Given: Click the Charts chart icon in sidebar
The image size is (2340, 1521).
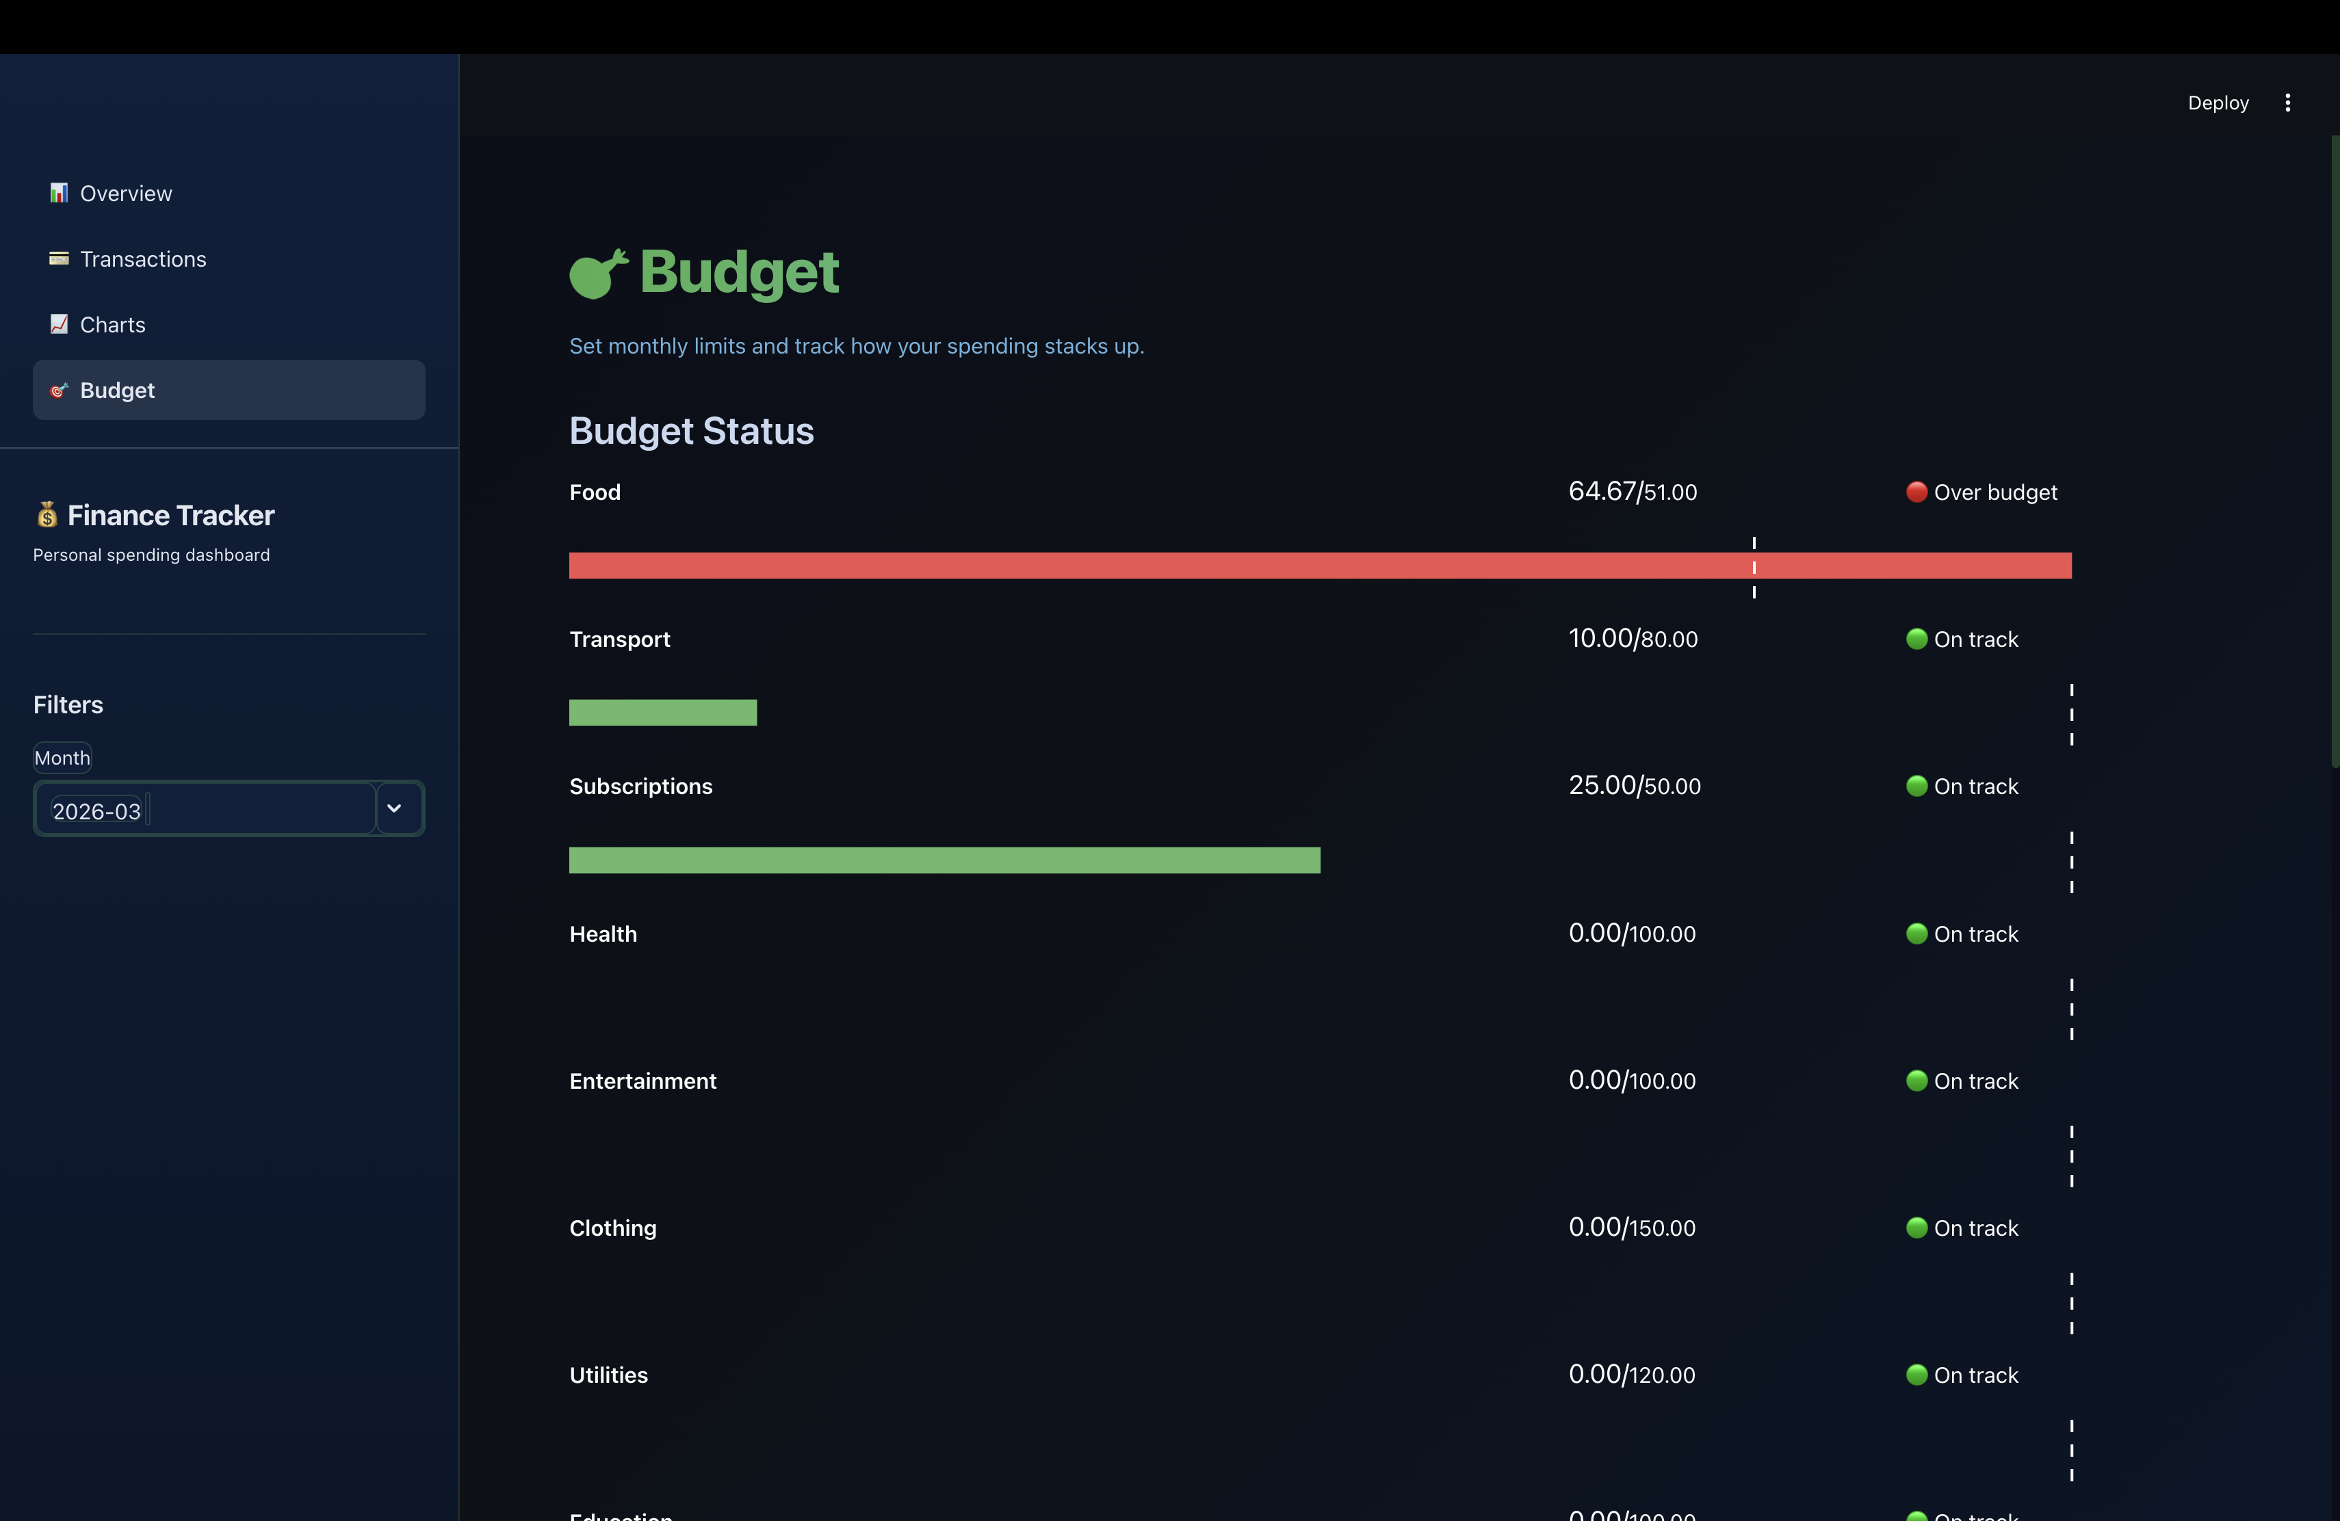Looking at the screenshot, I should tap(59, 324).
